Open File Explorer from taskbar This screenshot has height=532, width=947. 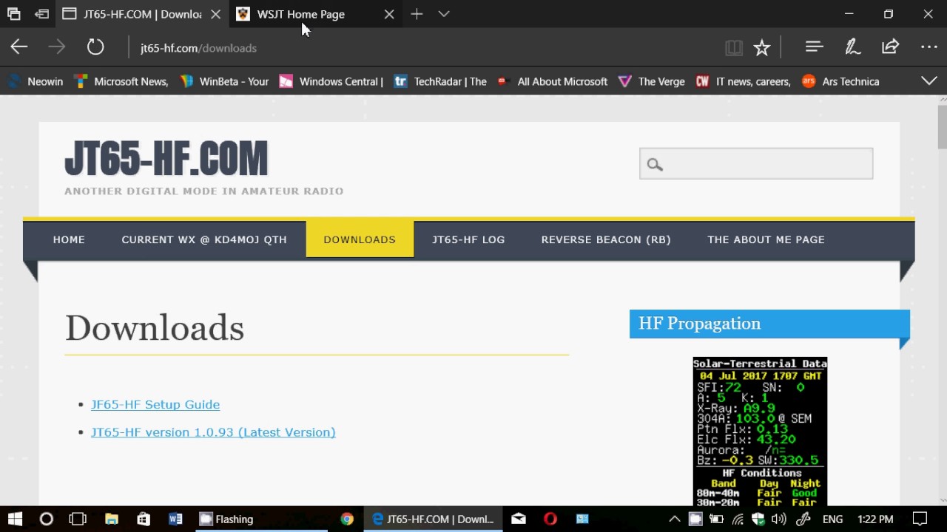111,519
